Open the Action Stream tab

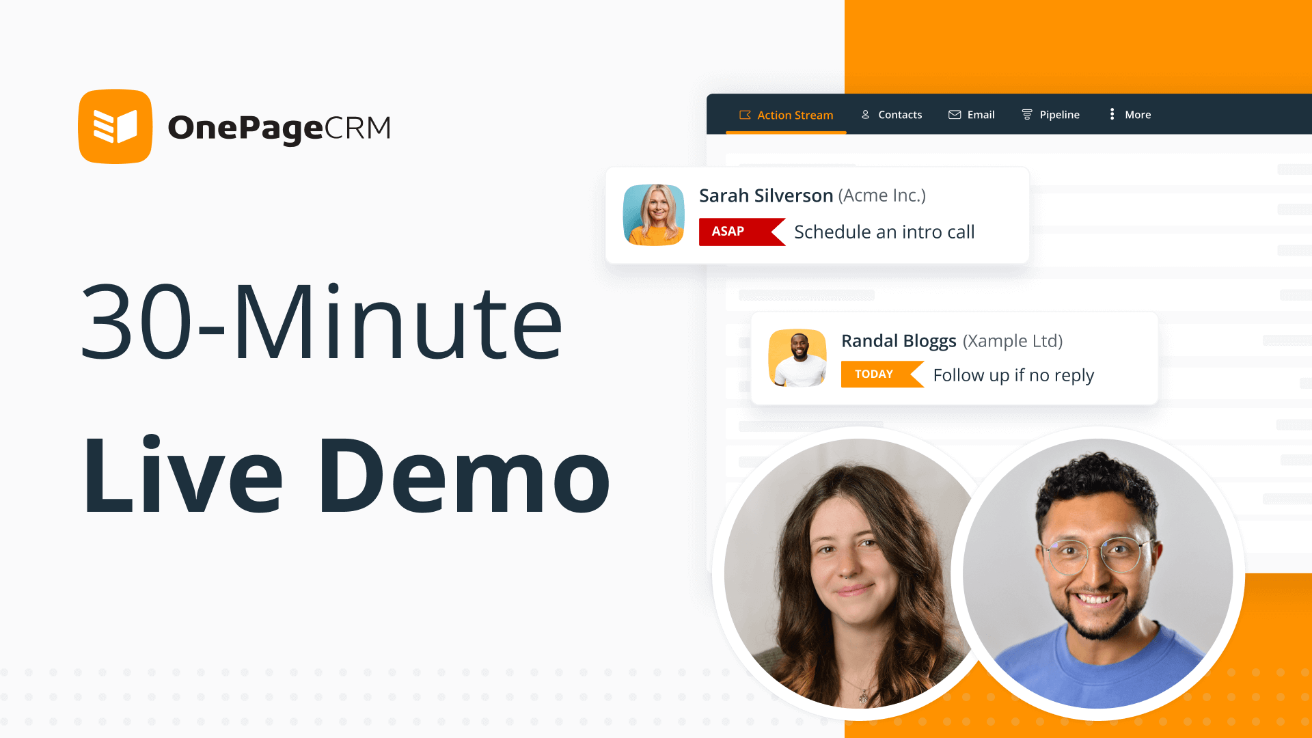click(x=785, y=114)
